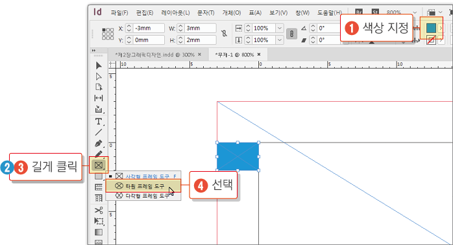Select the Type tool
Screen dimensions: 453x245
(x=99, y=121)
